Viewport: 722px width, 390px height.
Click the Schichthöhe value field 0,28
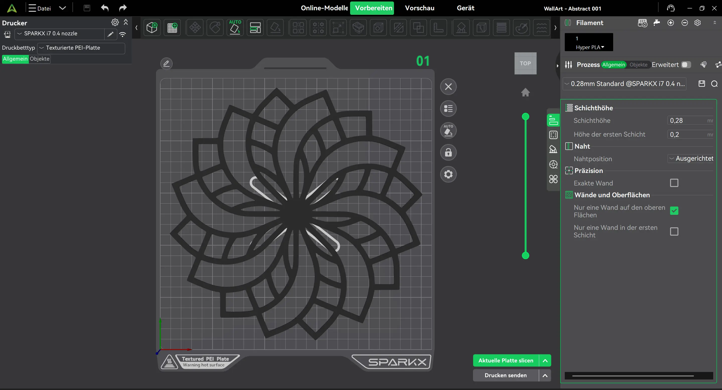(x=691, y=121)
